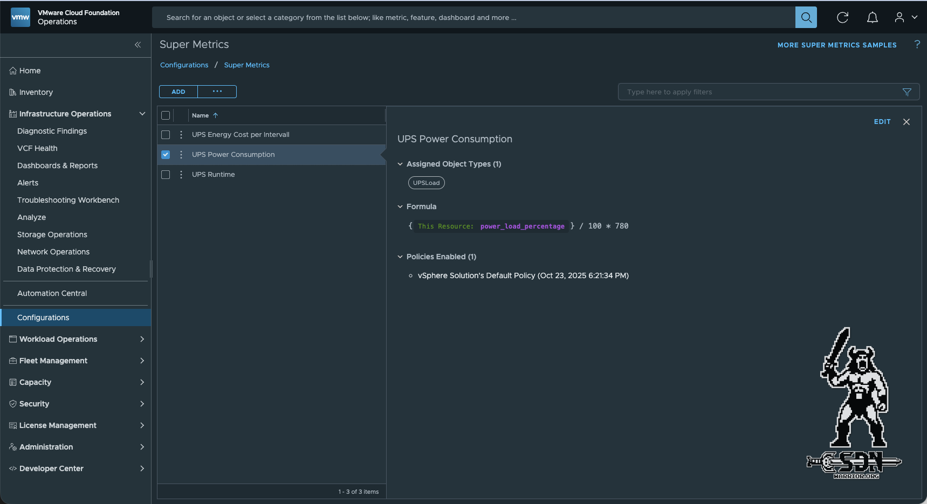Screen dimensions: 927x504
Task: Check the UPS Energy Cost per Intervall checkbox
Action: [x=166, y=135]
